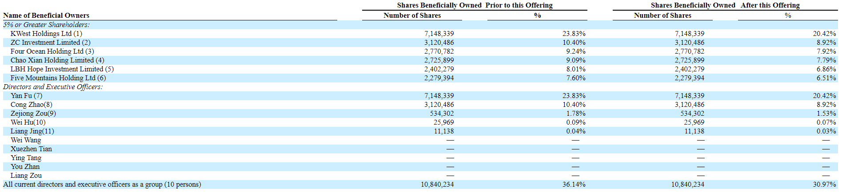Select the ZC Investment Limited name cell
Viewport: 842px width, 192px height.
pyautogui.click(x=50, y=43)
